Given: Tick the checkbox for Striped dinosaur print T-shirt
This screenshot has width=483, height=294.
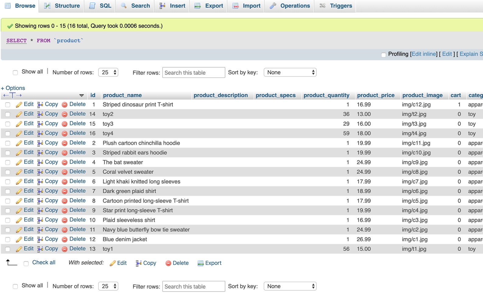Looking at the screenshot, I should (8, 105).
